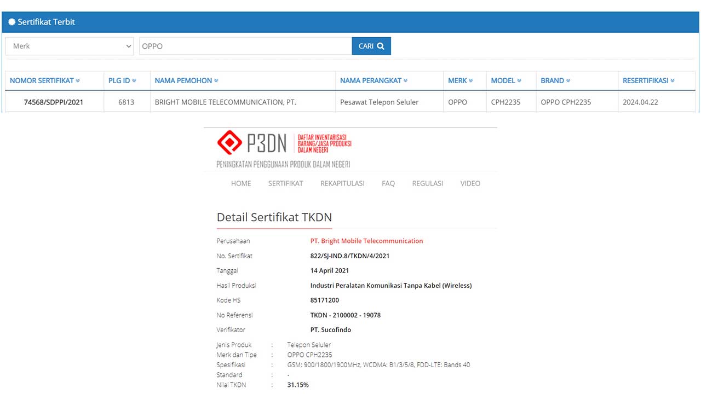This screenshot has width=701, height=394.
Task: Sort by BRAND column header
Action: [x=555, y=80]
